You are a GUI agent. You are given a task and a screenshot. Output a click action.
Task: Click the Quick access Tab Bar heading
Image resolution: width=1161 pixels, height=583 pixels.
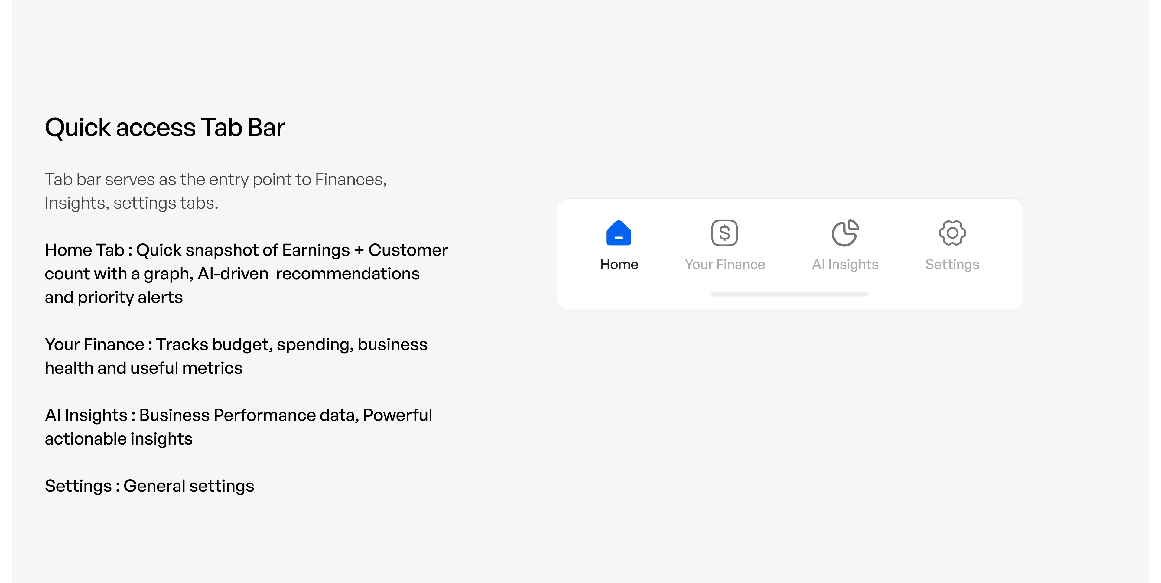[x=165, y=128]
